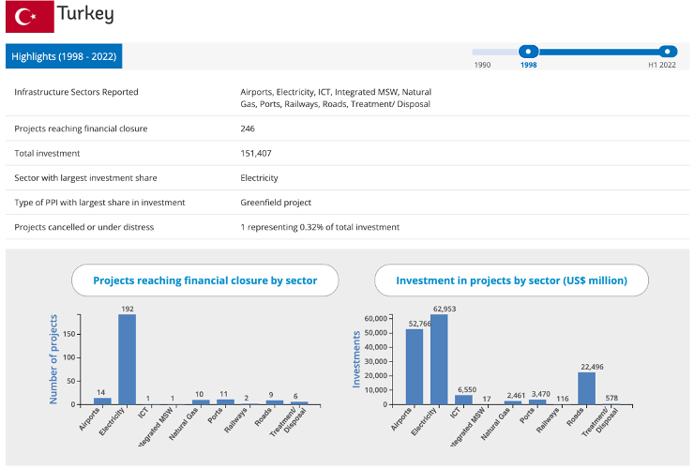The width and height of the screenshot is (694, 469).
Task: Select the ICT investment bar labeled 6,550
Action: [x=463, y=400]
